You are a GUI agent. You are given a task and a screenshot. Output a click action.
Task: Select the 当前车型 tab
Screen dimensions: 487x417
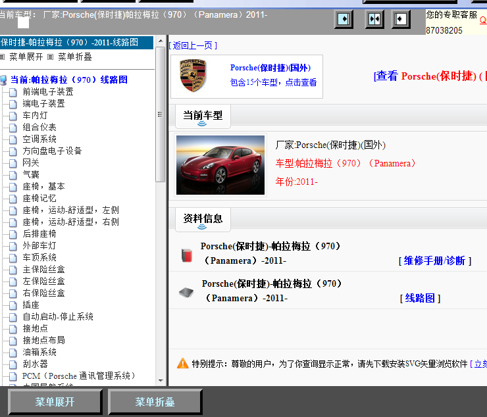point(203,116)
